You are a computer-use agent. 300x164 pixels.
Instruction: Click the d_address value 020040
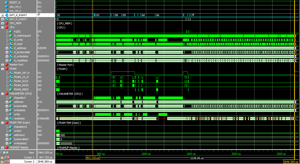(42, 48)
